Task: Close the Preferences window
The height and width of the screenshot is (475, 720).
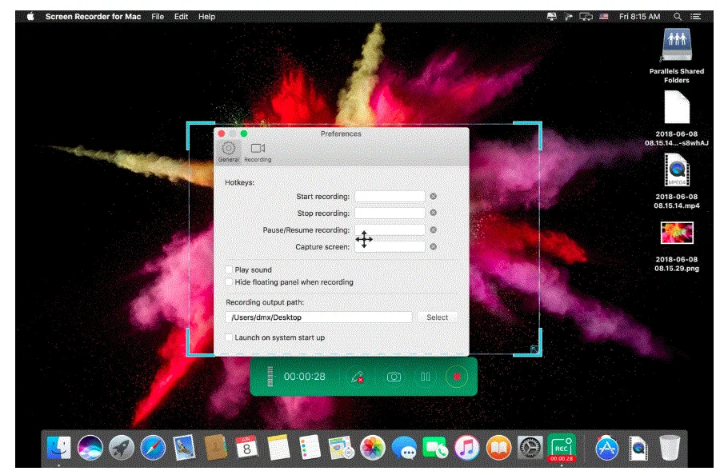Action: click(222, 134)
